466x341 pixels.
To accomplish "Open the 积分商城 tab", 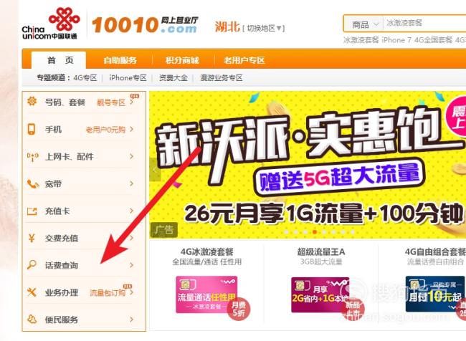I will pos(182,60).
